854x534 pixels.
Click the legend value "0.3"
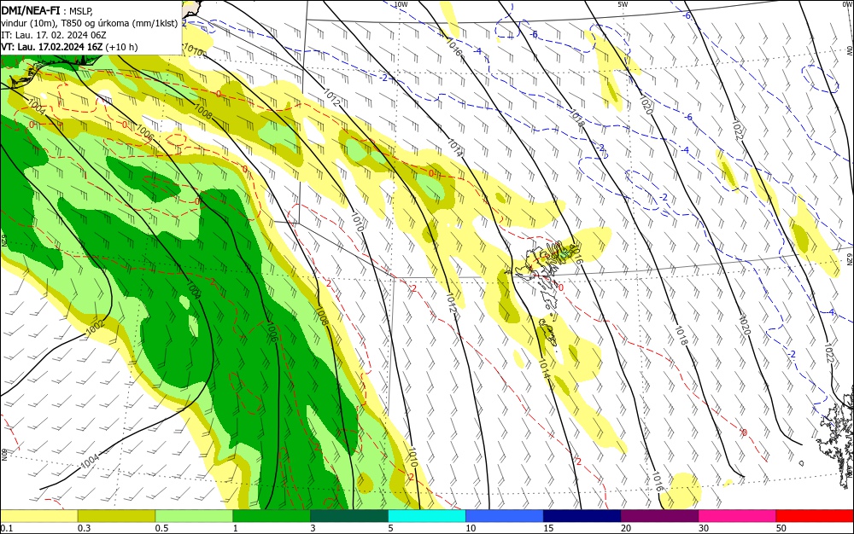tap(84, 528)
